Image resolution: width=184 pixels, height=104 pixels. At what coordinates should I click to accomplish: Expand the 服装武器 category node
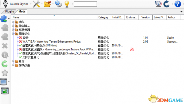click(x=13, y=30)
